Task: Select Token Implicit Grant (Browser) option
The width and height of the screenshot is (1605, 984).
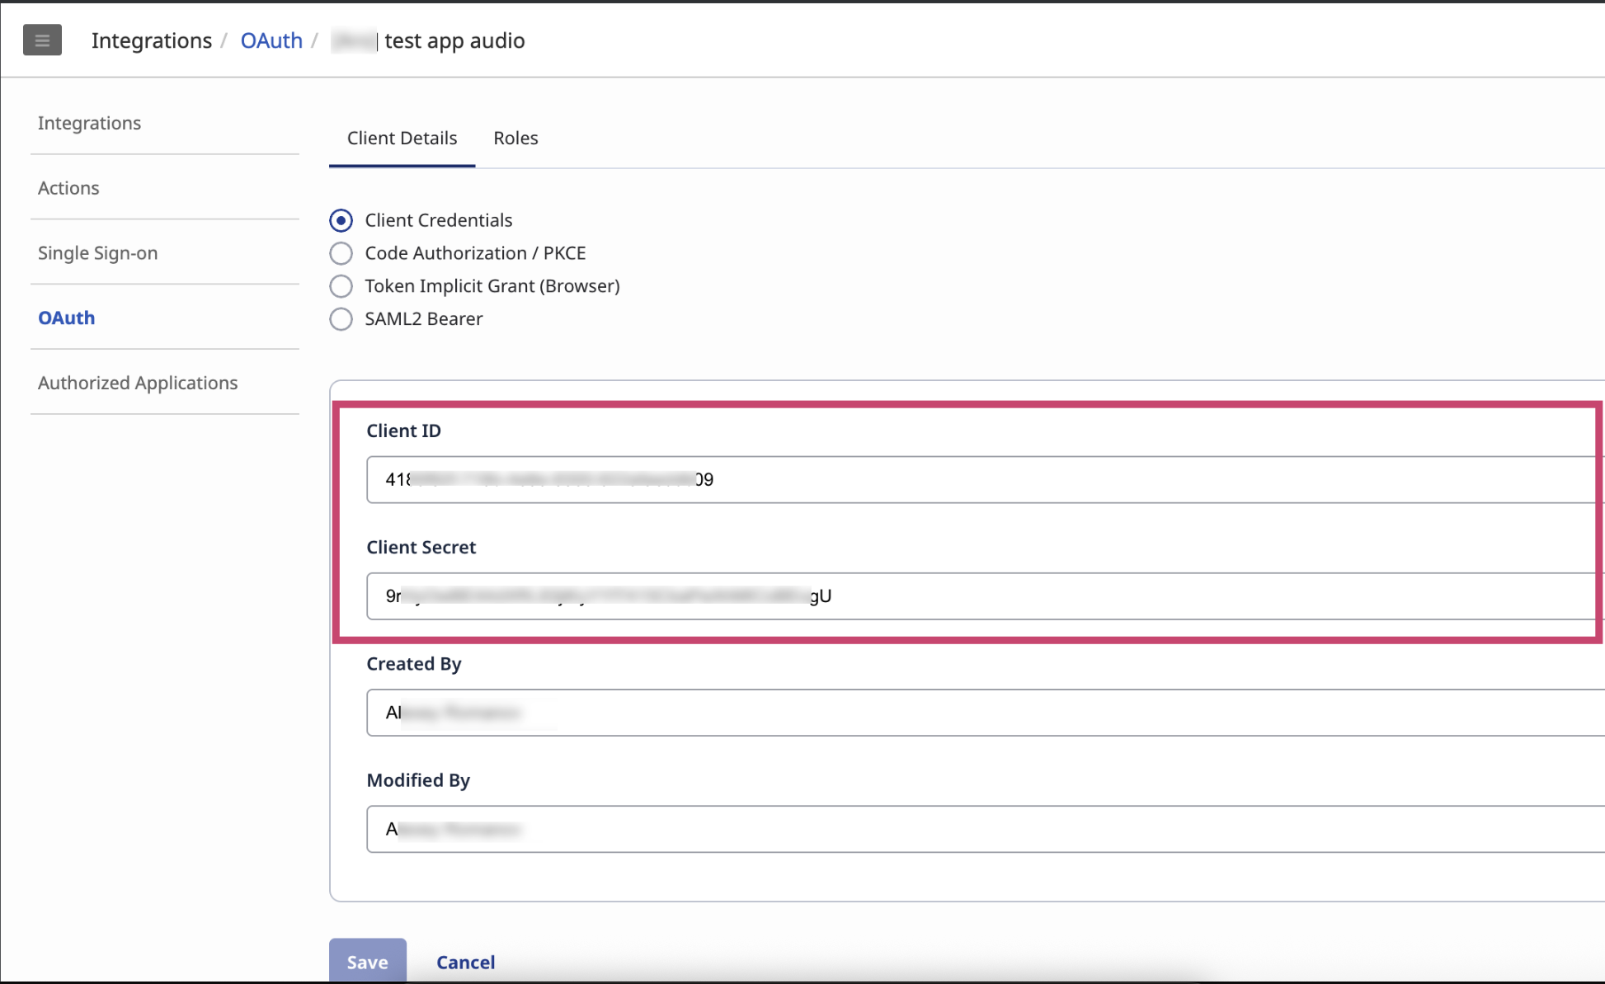Action: pyautogui.click(x=341, y=286)
